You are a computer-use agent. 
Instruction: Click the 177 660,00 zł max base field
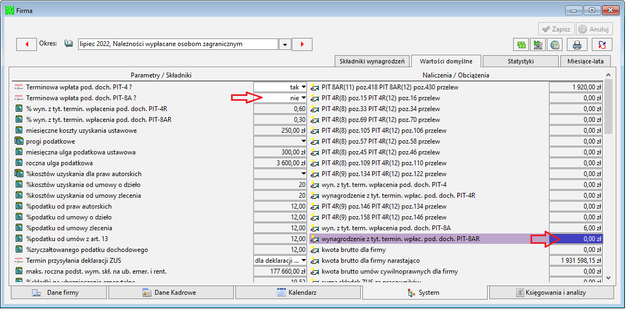[x=280, y=271]
